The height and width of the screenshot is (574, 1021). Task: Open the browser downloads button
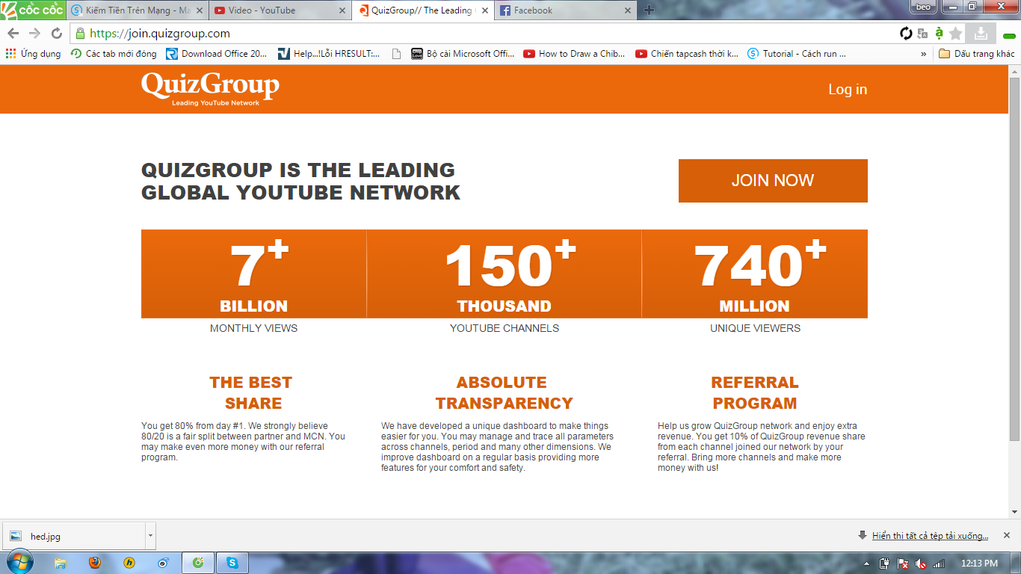[981, 33]
